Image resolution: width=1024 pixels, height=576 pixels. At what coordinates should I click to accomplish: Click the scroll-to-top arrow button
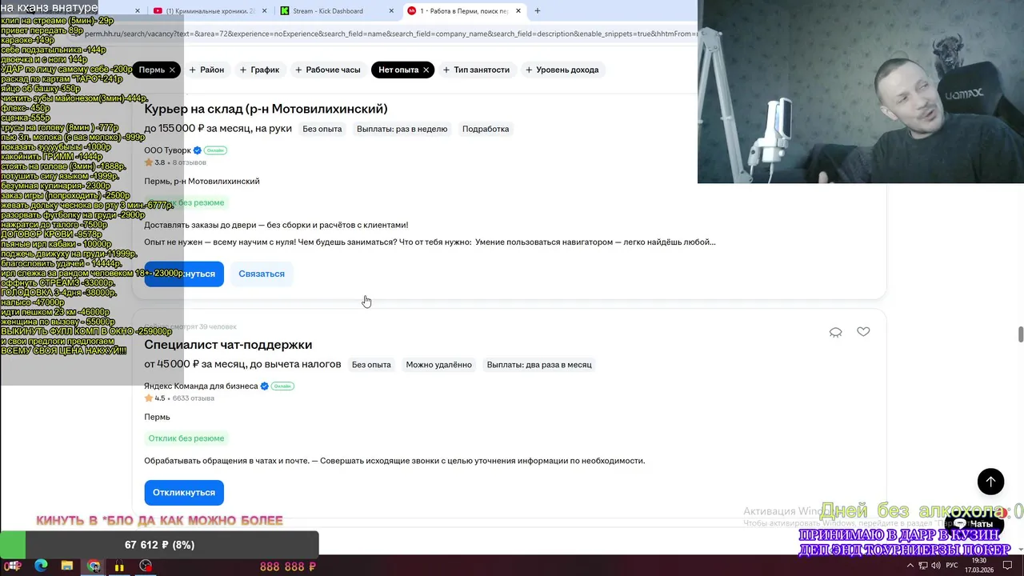[990, 481]
